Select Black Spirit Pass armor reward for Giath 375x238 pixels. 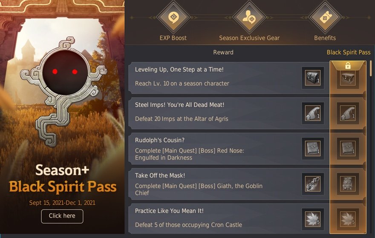348,184
